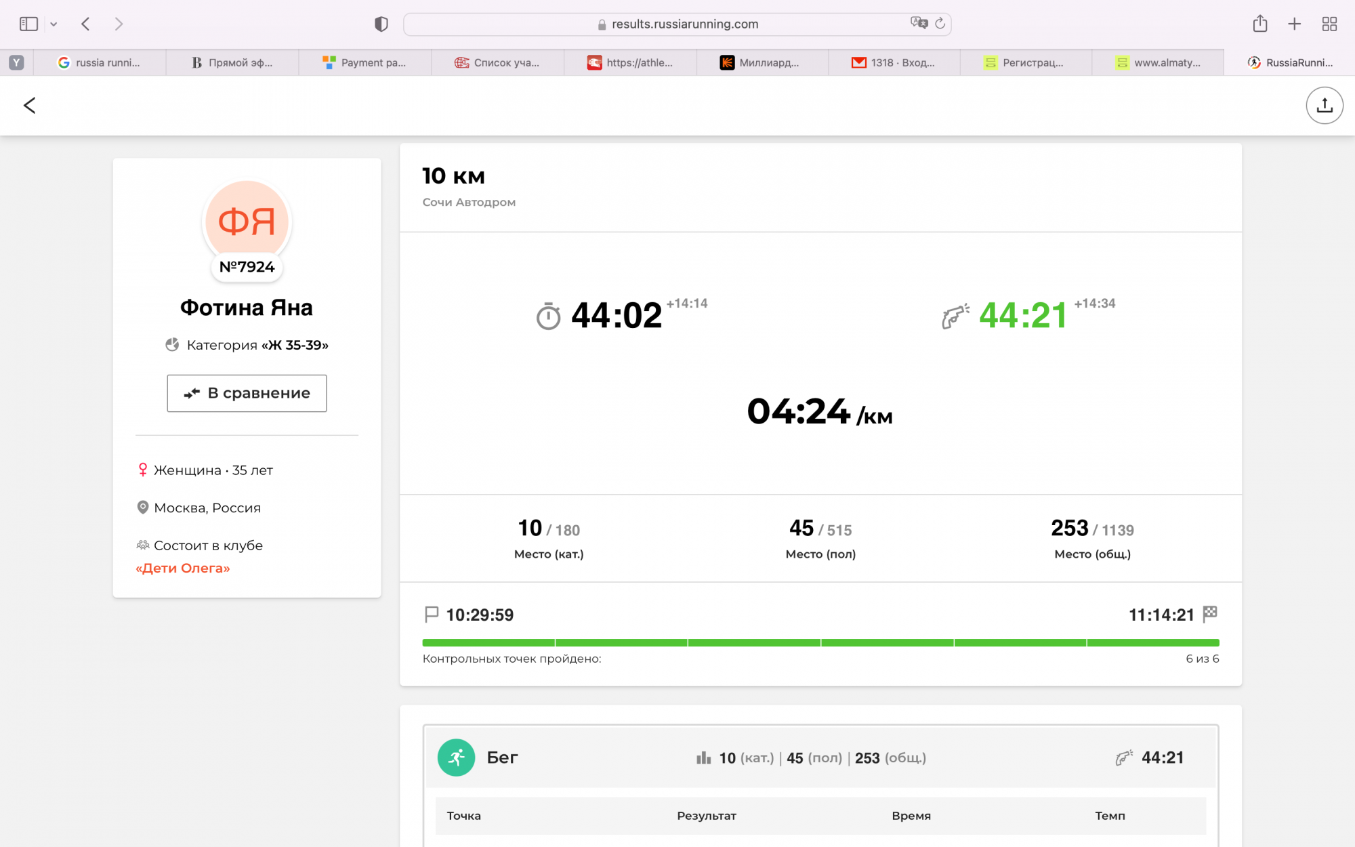This screenshot has width=1355, height=847.
Task: Click Safari browser back button
Action: (85, 24)
